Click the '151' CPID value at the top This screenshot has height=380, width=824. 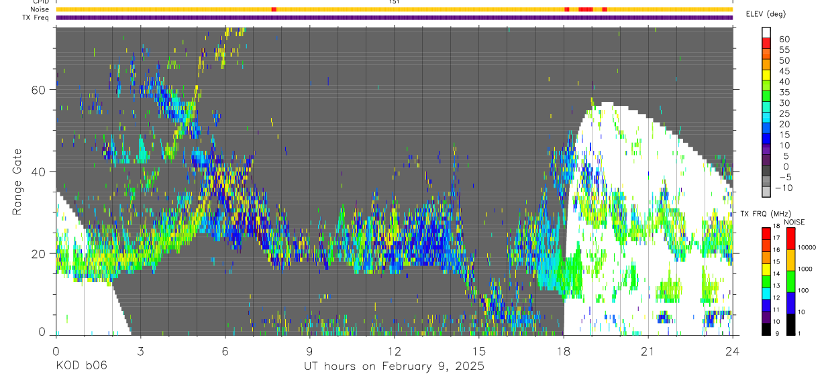[394, 2]
